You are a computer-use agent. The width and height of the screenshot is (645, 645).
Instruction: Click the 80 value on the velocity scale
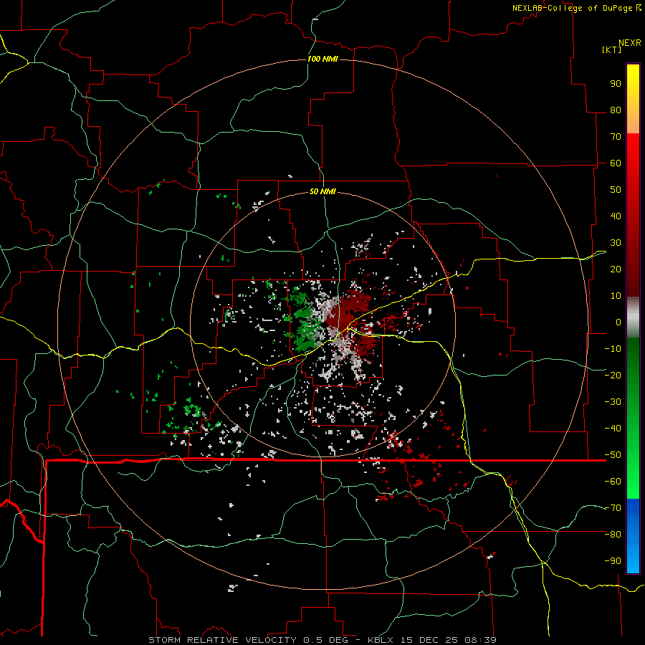tap(616, 110)
